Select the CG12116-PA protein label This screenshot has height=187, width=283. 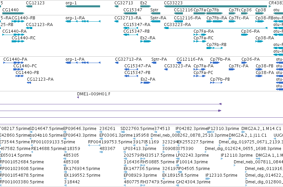click(x=190, y=59)
